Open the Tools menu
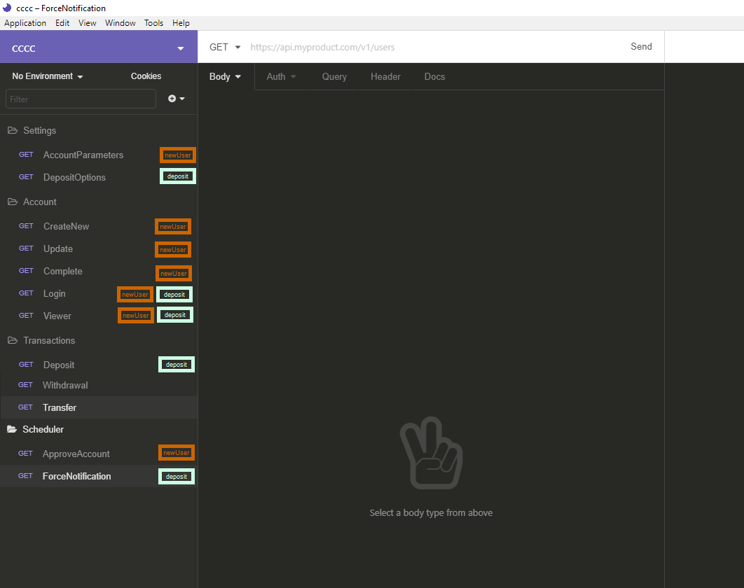This screenshot has height=588, width=744. (x=153, y=22)
